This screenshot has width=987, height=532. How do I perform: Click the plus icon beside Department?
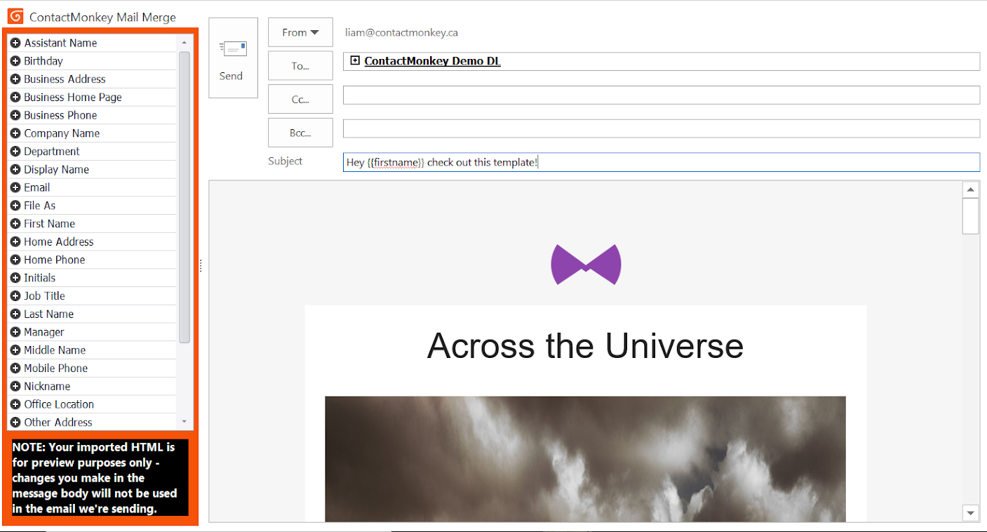(x=15, y=152)
